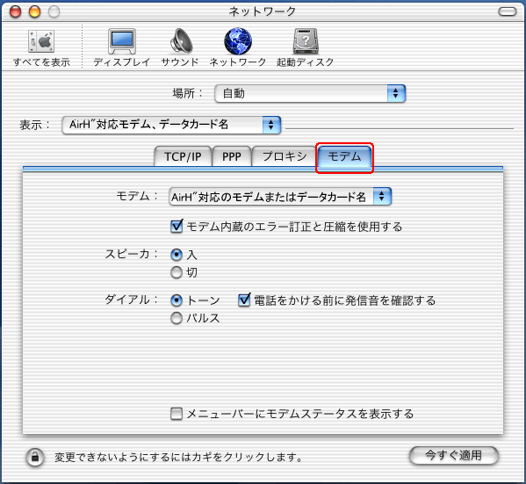The height and width of the screenshot is (484, 526).
Task: Switch to the PPP tab
Action: (232, 156)
